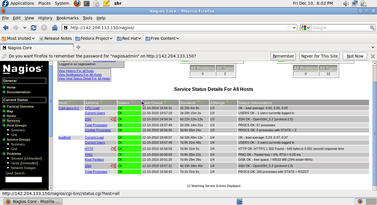The height and width of the screenshot is (205, 377).
Task: Open the mail launcher in top panel
Action: point(96,4)
